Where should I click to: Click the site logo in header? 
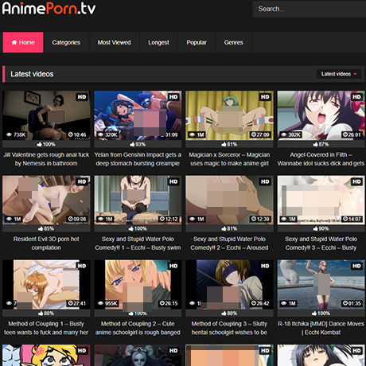49,8
